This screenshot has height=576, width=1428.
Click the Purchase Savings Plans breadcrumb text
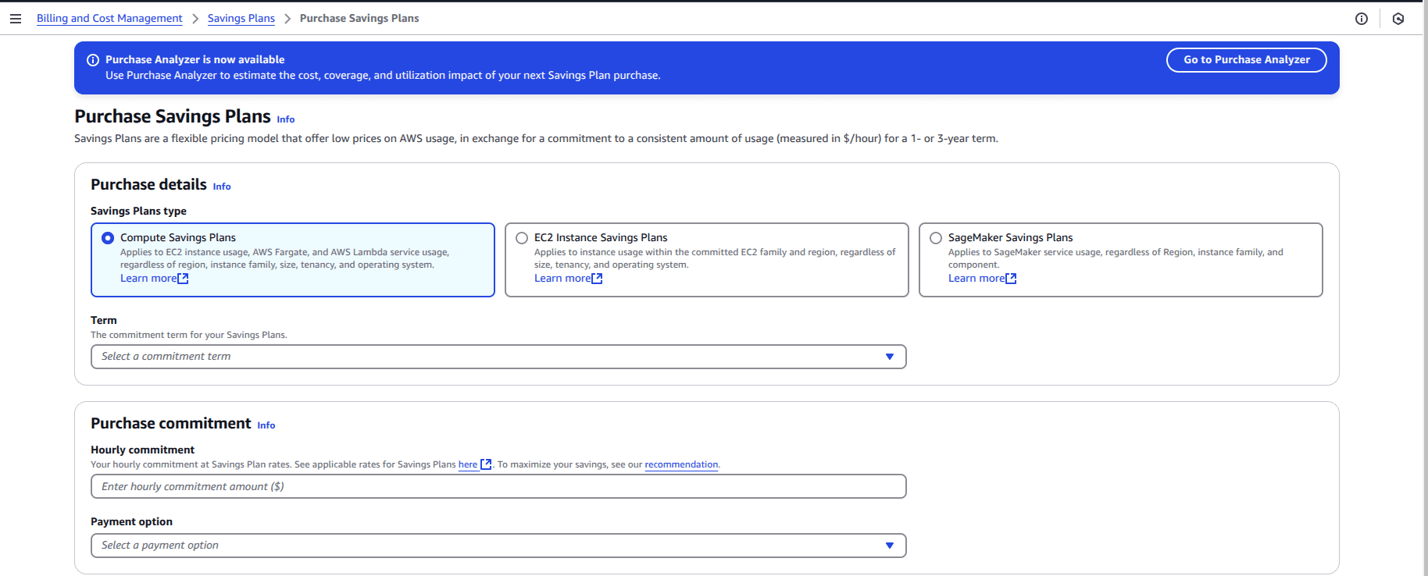click(359, 19)
